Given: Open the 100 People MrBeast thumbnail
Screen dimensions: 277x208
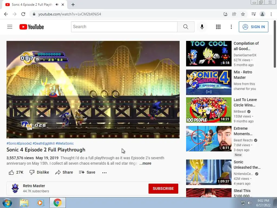Looking at the screenshot, I should (x=209, y=110).
